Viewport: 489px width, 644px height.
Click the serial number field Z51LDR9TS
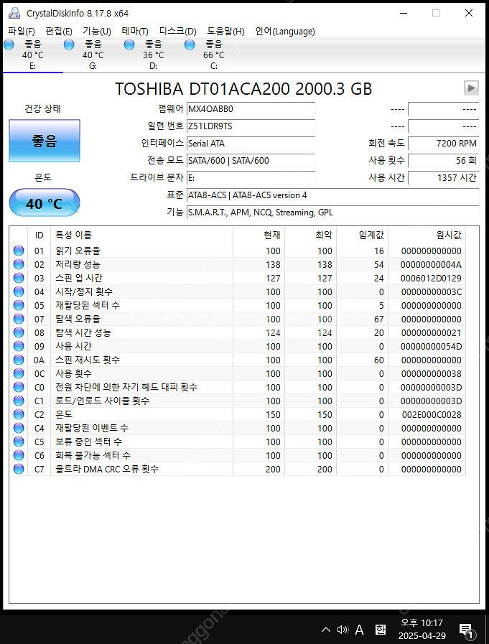(251, 126)
